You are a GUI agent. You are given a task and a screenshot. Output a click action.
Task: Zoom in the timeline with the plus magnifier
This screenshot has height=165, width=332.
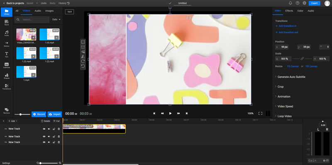pos(60,163)
